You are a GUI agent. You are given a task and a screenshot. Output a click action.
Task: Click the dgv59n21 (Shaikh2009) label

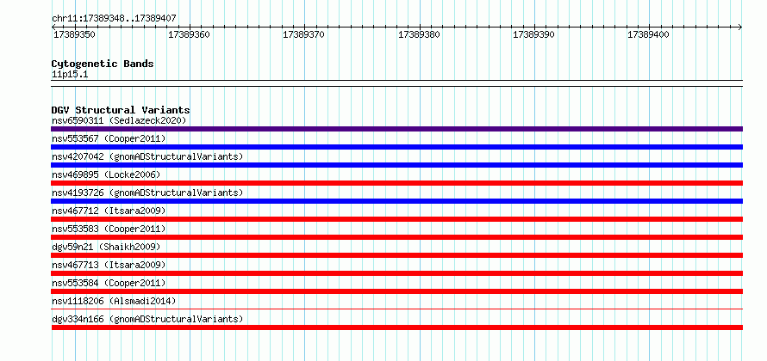tap(106, 247)
